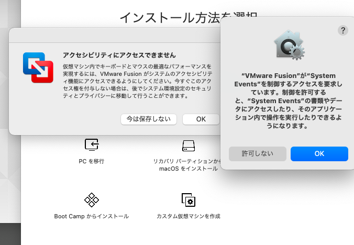This screenshot has width=354, height=245.
Task: Select the custom virtual machine icon
Action: [x=189, y=200]
